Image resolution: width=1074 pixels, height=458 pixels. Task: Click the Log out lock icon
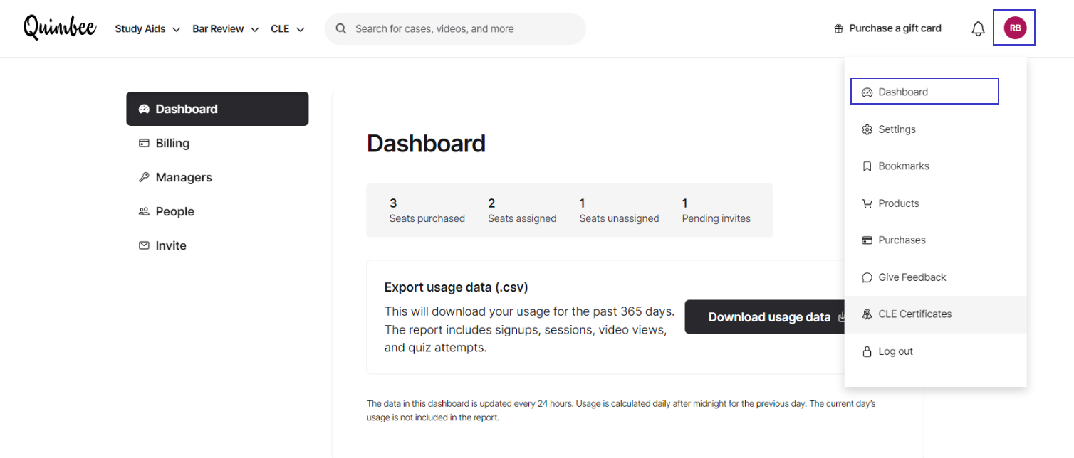(867, 351)
